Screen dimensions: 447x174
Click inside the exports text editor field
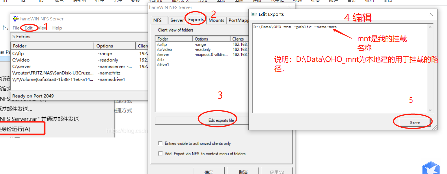coord(340,69)
